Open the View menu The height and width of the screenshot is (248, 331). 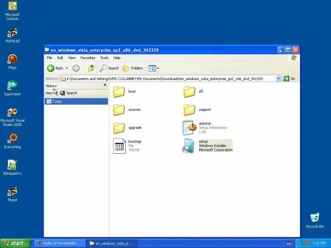click(x=72, y=58)
